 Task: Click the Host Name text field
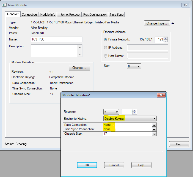pos(148,56)
